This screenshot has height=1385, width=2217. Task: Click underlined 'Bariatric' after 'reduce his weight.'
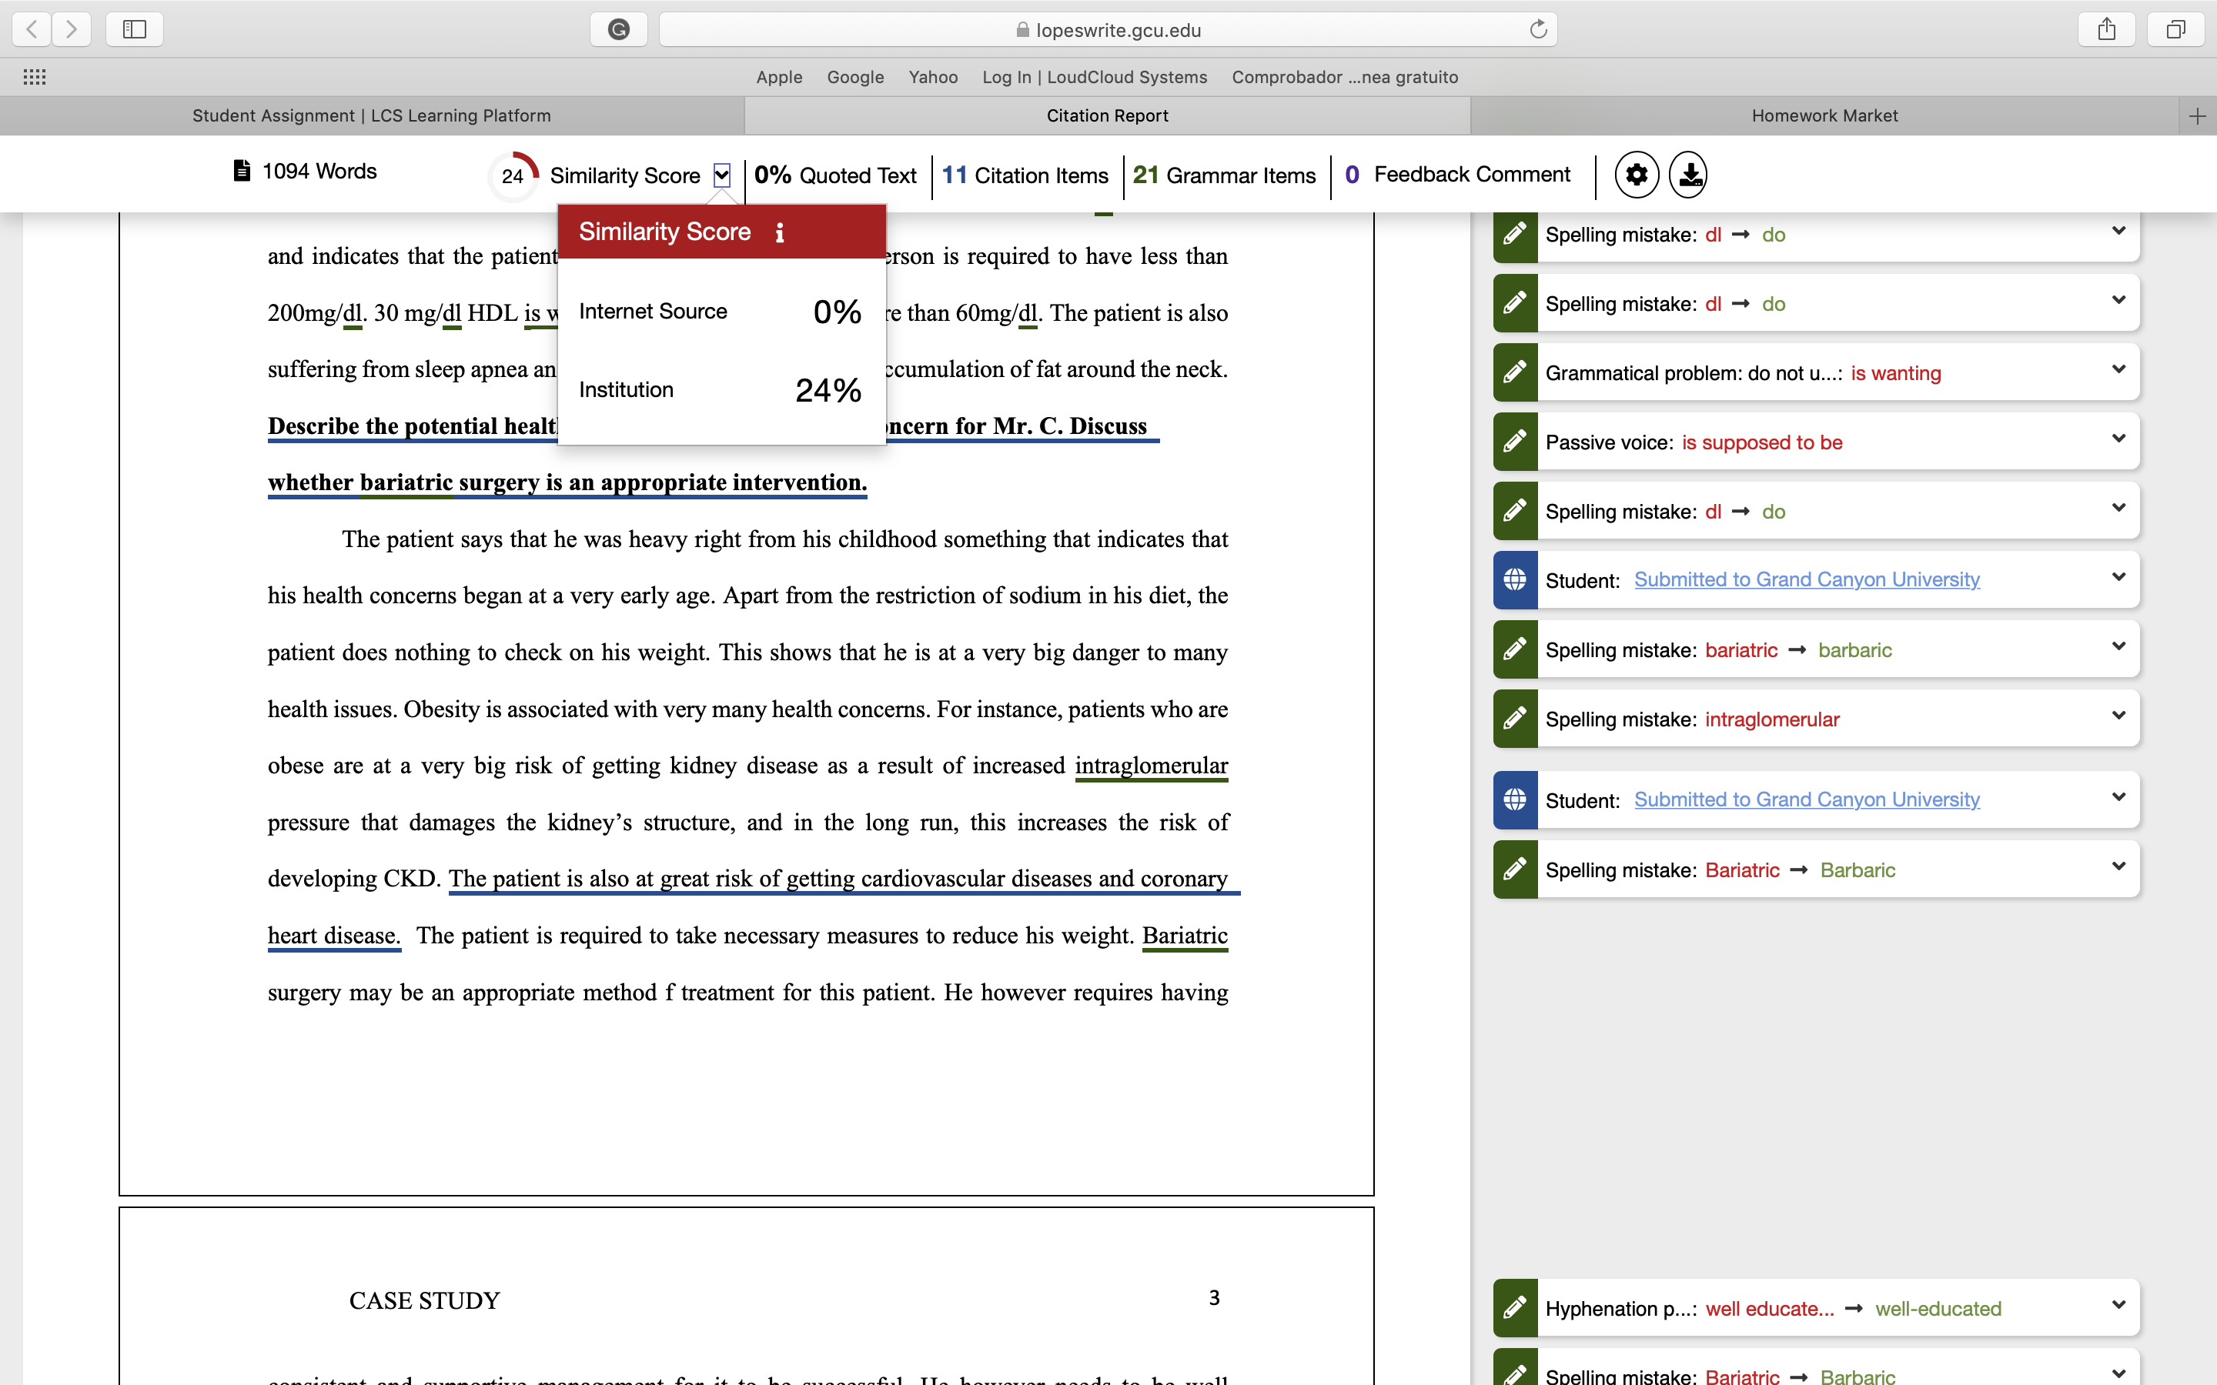pos(1185,936)
